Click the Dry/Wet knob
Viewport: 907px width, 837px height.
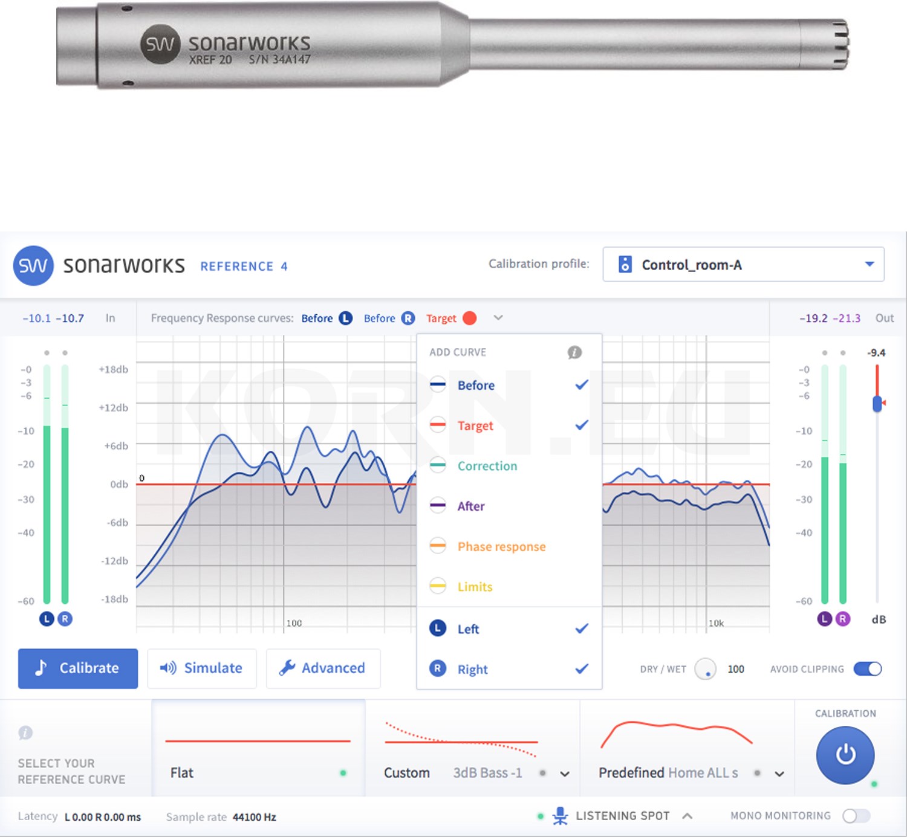tap(706, 669)
